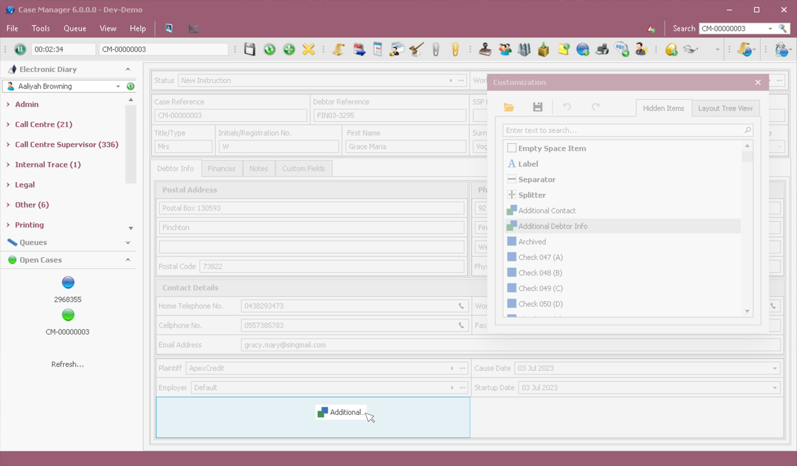Save the case using the floppy disk toolbar icon
797x466 pixels.
click(249, 49)
